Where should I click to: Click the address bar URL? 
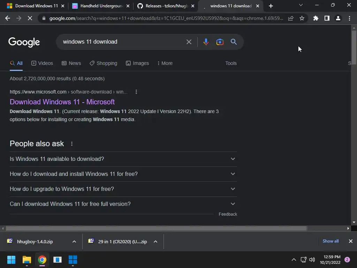(x=166, y=18)
